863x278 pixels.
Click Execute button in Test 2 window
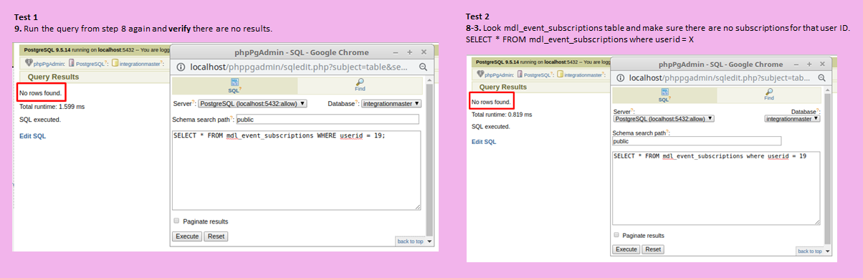(x=626, y=249)
